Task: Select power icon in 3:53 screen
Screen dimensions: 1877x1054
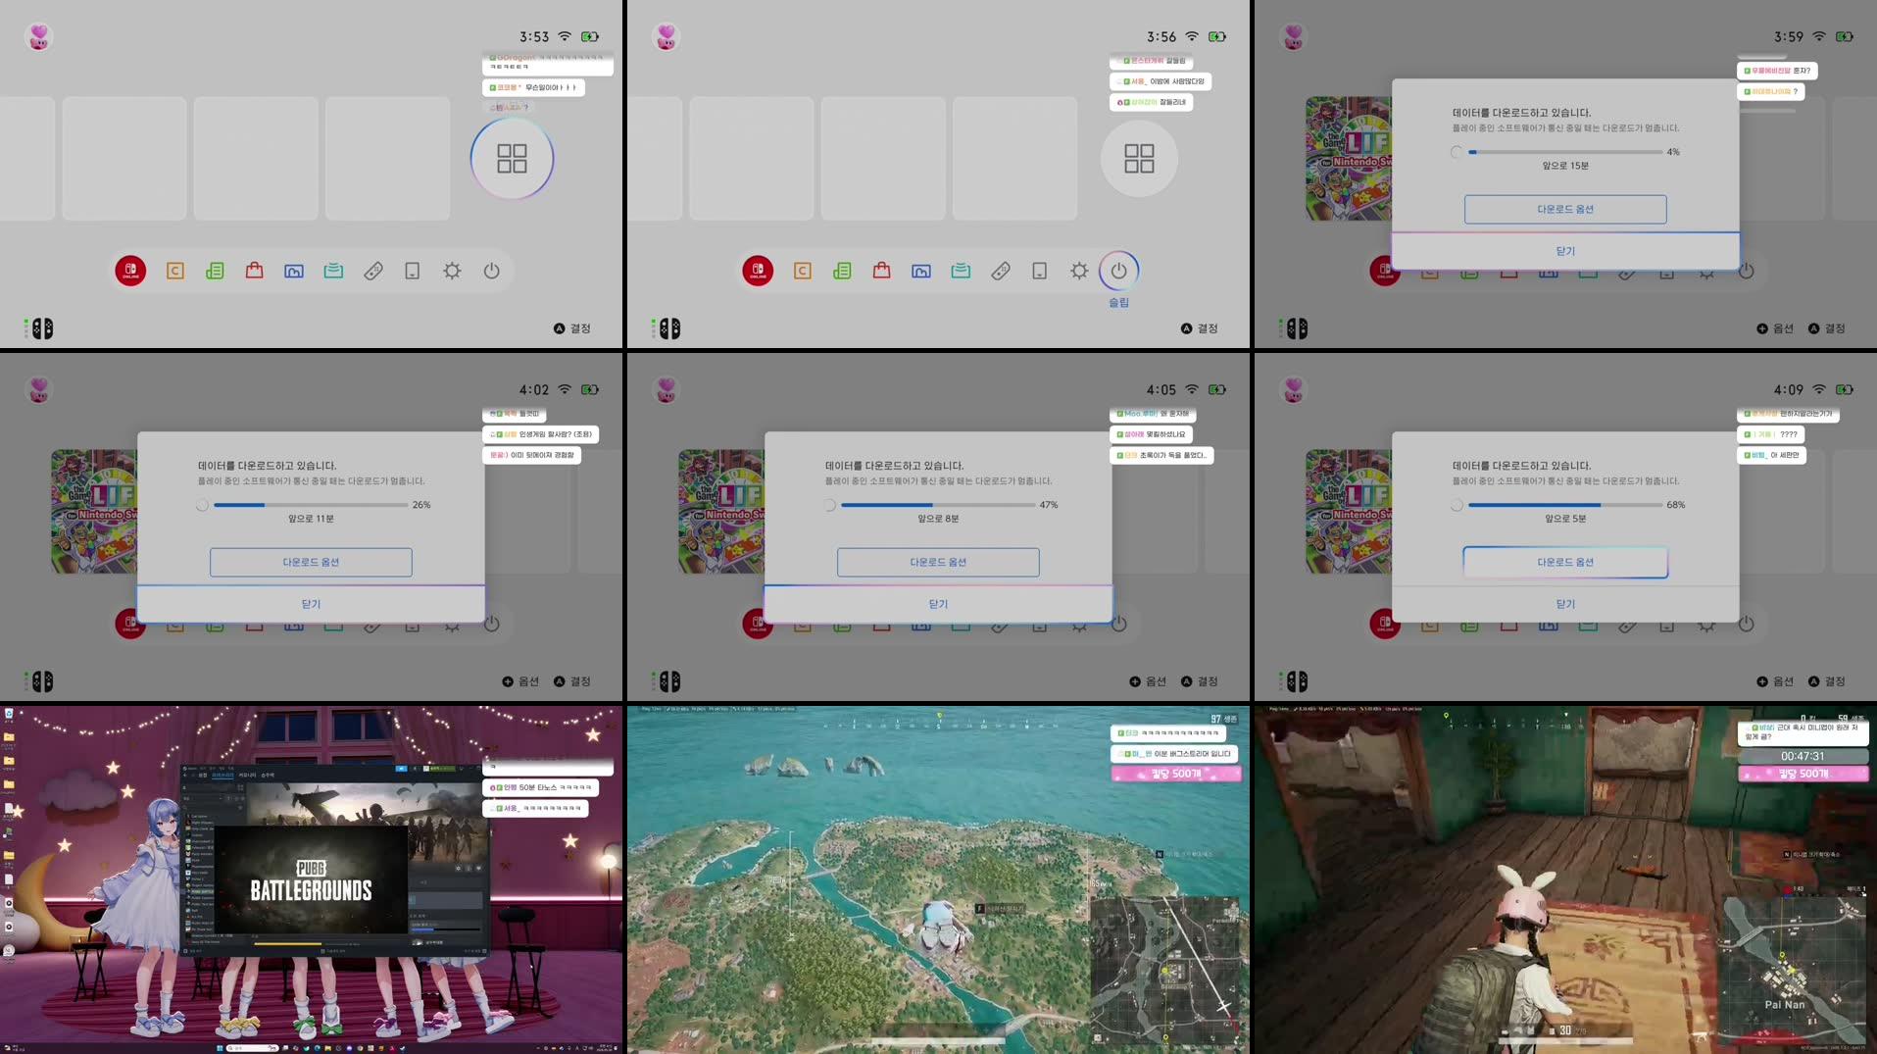Action: (x=492, y=271)
